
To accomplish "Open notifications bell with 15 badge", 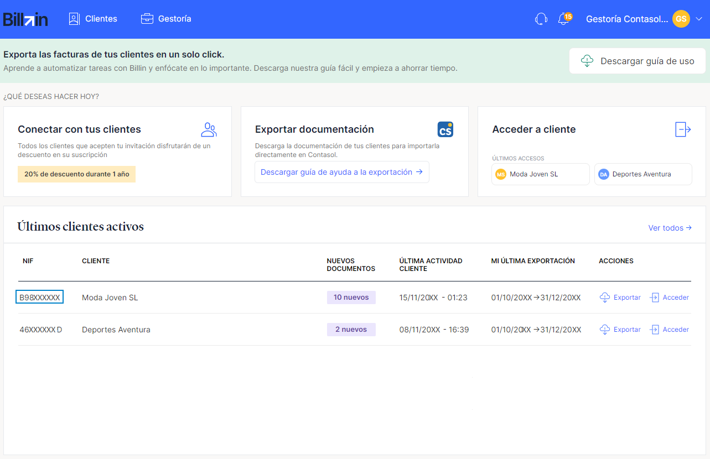I will pos(564,19).
